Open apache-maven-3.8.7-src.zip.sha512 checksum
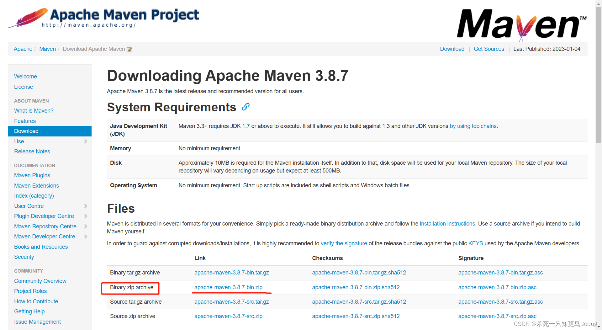The width and height of the screenshot is (602, 330). (356, 316)
